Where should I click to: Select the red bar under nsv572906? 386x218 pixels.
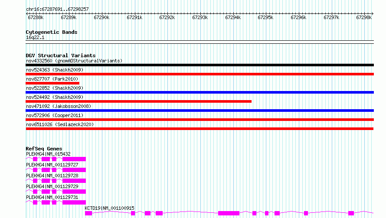200,120
